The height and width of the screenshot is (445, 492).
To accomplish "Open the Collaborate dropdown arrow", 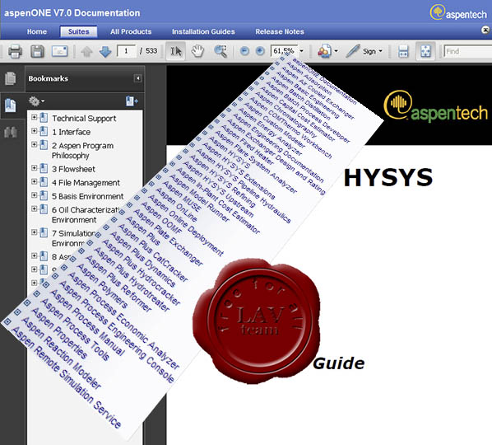I will [336, 51].
